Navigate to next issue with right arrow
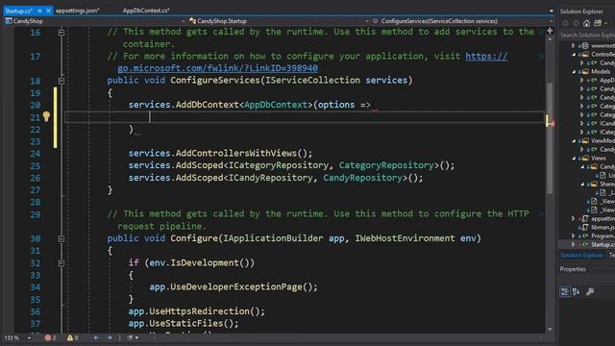The image size is (615, 346). [110, 337]
